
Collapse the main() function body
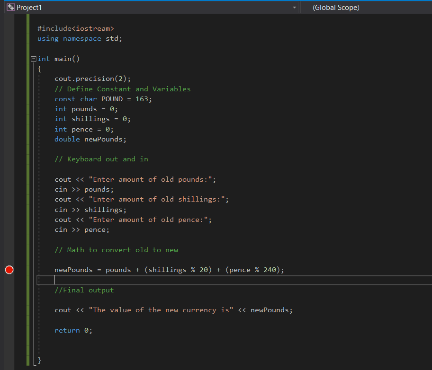[33, 58]
